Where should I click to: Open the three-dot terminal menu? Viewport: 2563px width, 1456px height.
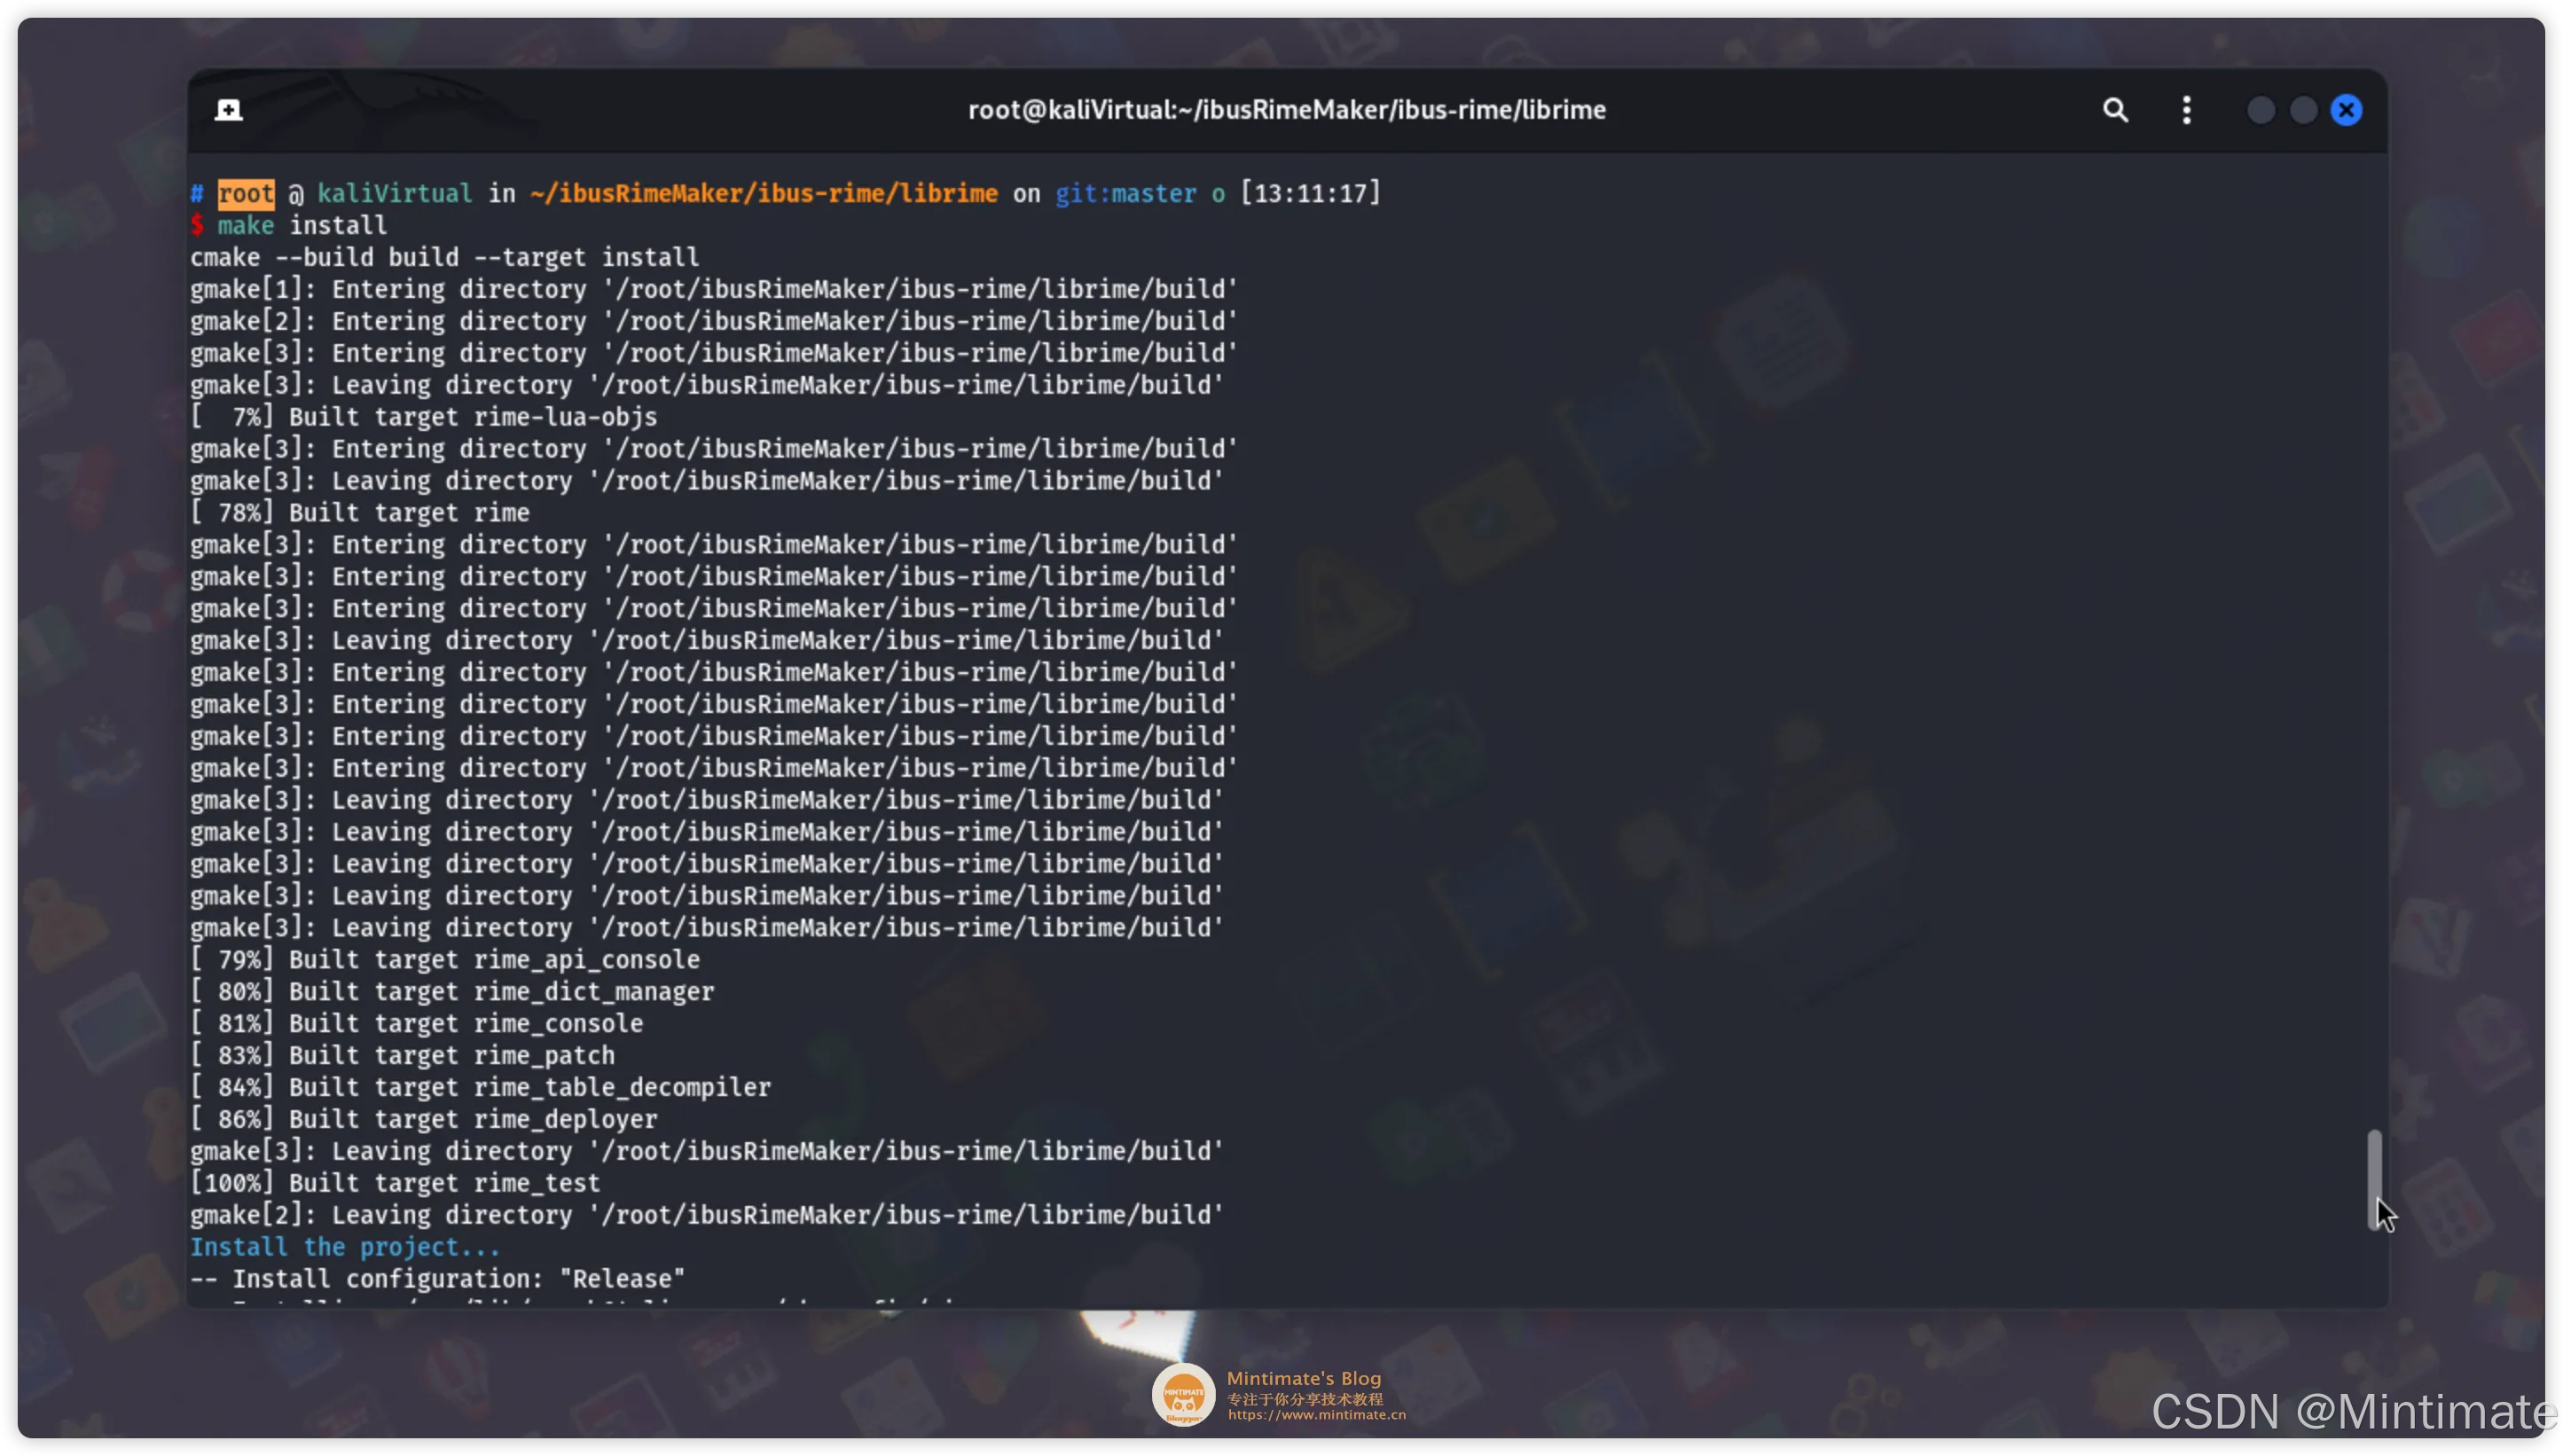pyautogui.click(x=2187, y=110)
